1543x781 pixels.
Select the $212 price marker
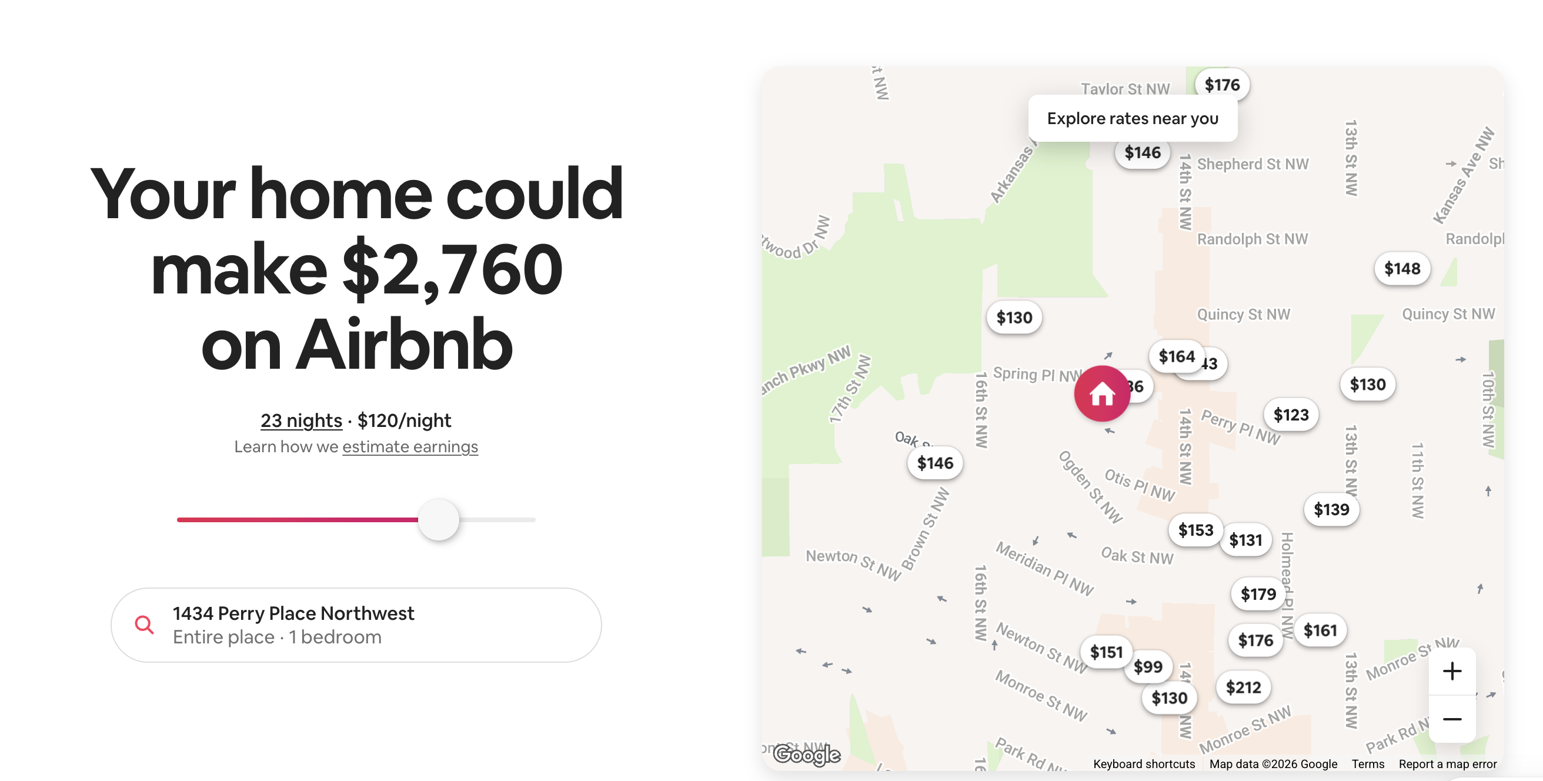coord(1244,687)
